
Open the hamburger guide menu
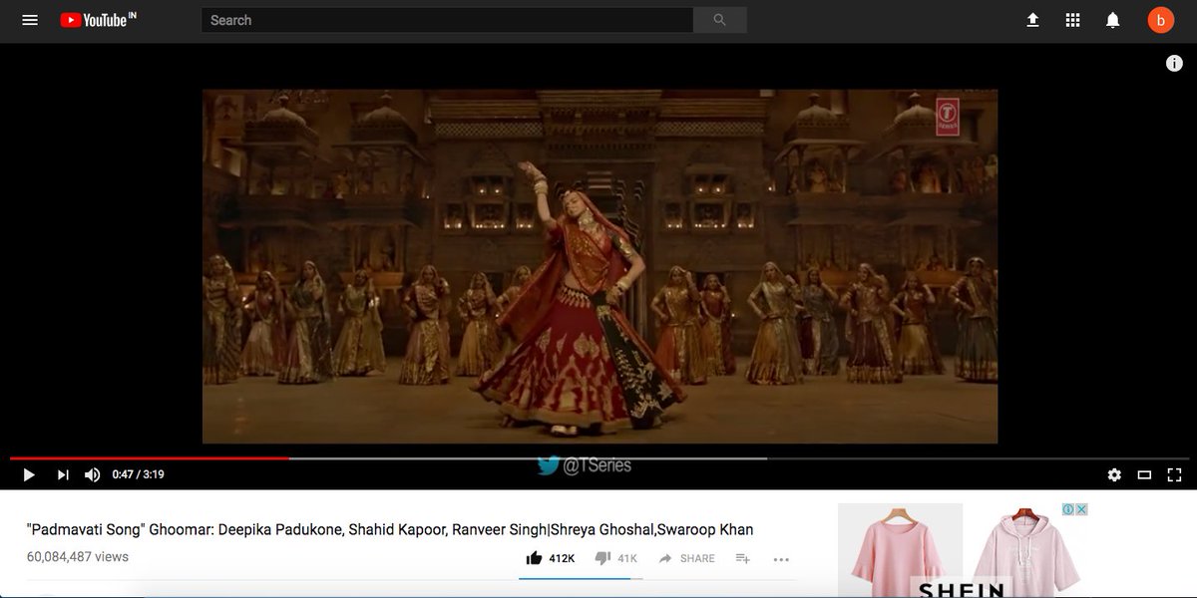[x=30, y=20]
